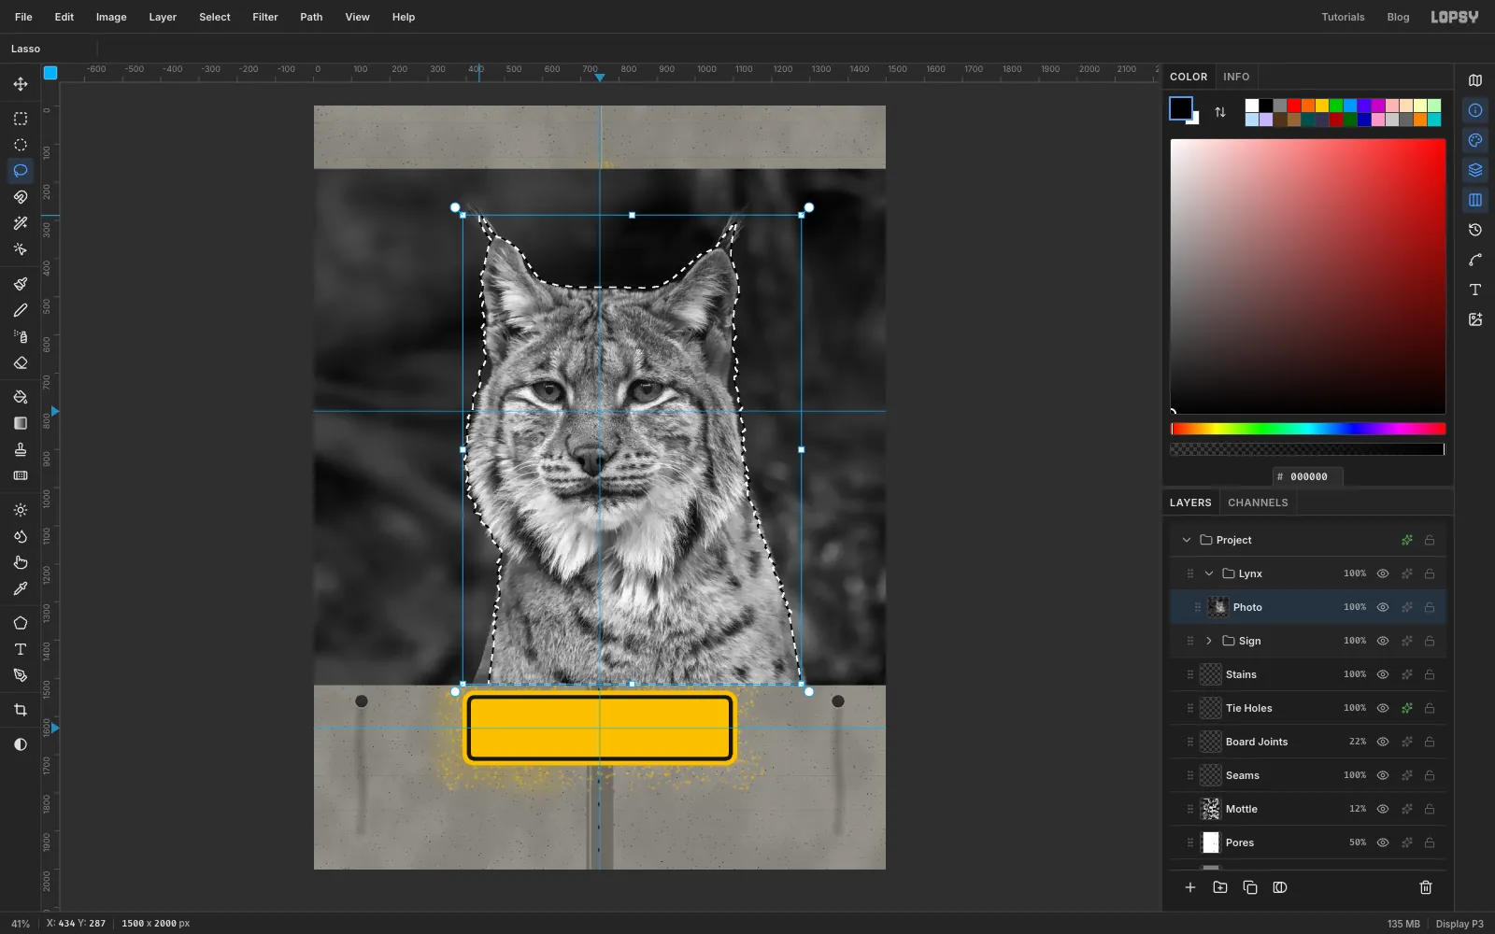
Task: Hide the Mottle layer
Action: (1383, 809)
